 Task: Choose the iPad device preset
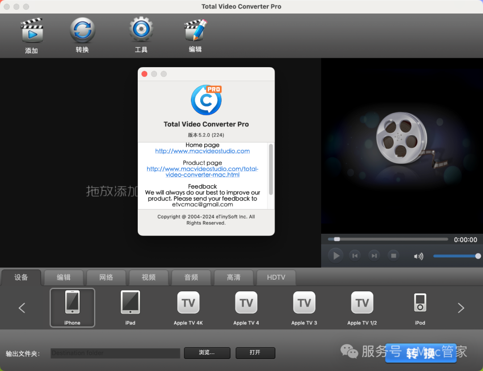tap(130, 307)
